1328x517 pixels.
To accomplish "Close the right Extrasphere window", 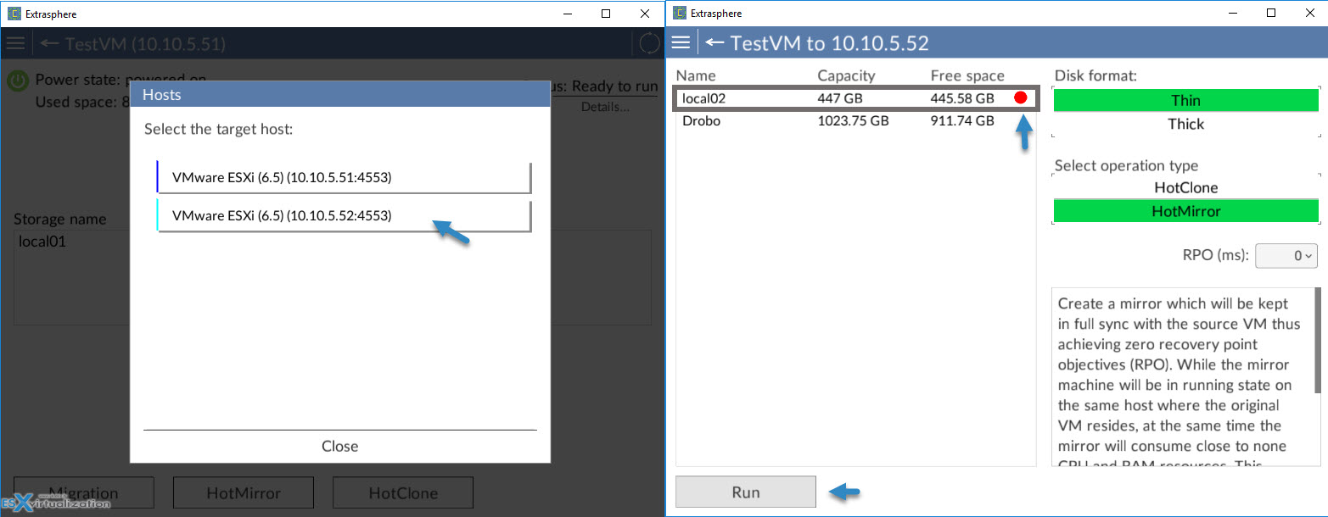I will [1309, 14].
